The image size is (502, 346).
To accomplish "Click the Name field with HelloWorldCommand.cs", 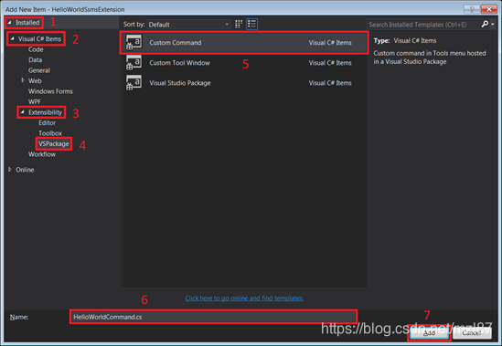I will [213, 317].
